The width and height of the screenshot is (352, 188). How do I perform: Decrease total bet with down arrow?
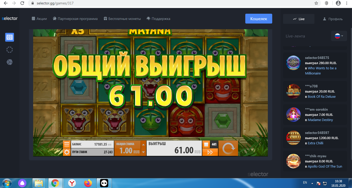click(143, 152)
